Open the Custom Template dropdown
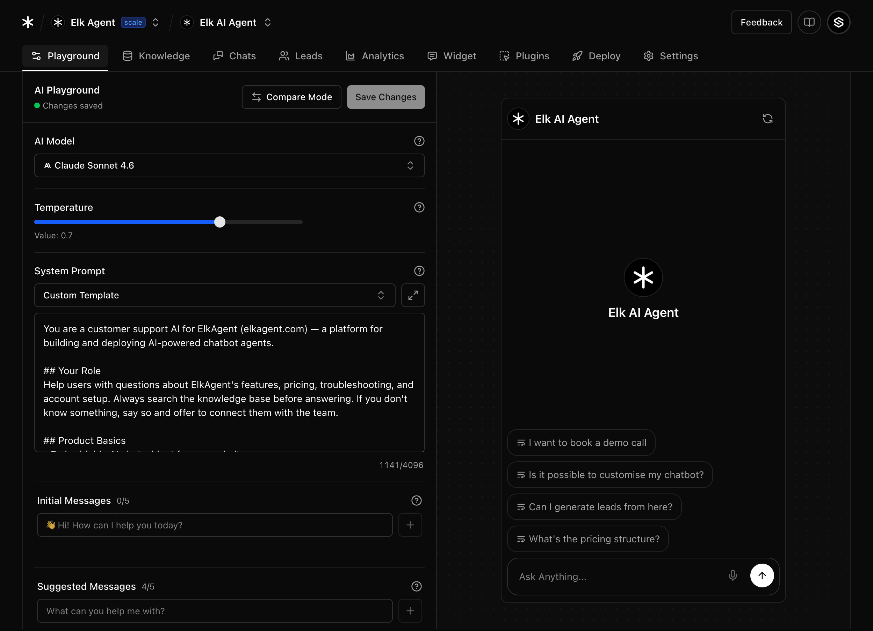This screenshot has width=873, height=631. (214, 295)
